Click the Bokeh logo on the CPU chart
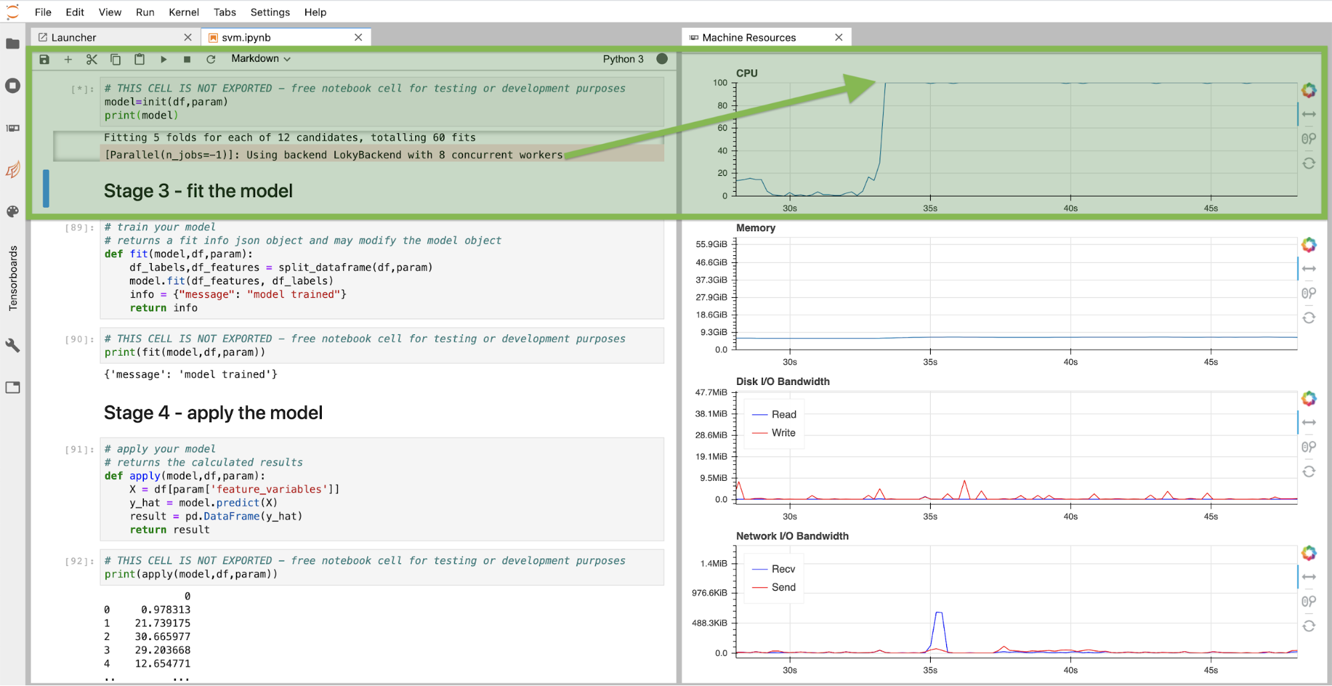 point(1309,90)
